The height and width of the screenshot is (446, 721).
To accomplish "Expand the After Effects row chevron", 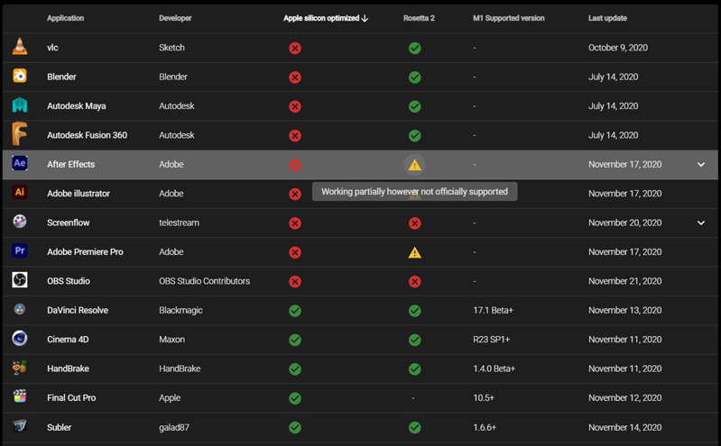I will point(701,165).
